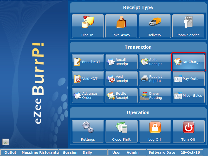Click the Close Shift caption text
208x156 pixels.
pyautogui.click(x=121, y=140)
